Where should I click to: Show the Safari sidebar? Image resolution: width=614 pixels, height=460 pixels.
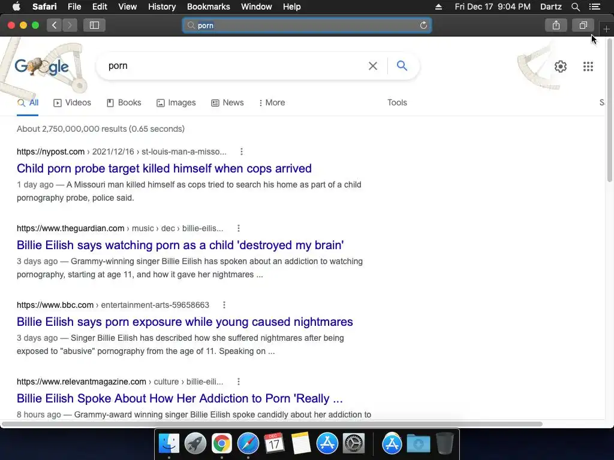tap(94, 25)
